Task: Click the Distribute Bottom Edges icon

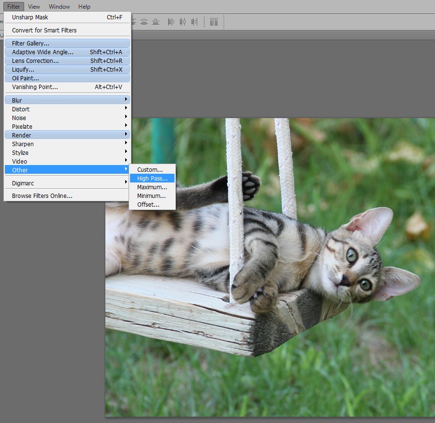Action: point(156,22)
